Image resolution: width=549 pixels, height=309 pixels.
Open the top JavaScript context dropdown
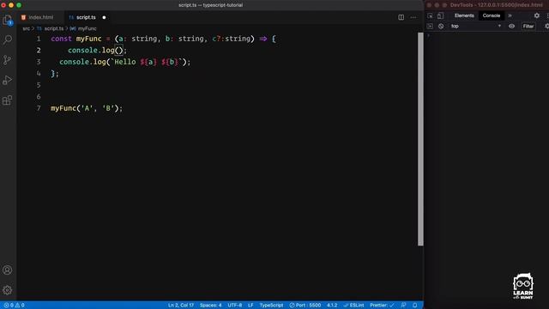click(475, 27)
